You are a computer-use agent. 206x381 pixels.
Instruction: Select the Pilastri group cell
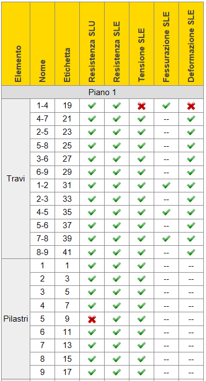(x=16, y=319)
